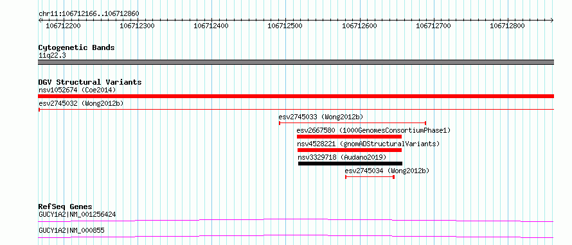The image size is (572, 245).
Task: Click ruler position 106712500
Action: (x=285, y=26)
